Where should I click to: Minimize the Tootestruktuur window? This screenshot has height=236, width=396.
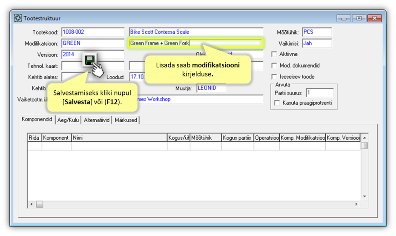pos(344,18)
